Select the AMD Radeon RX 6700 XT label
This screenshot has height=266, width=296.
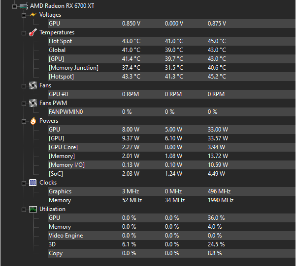(62, 6)
